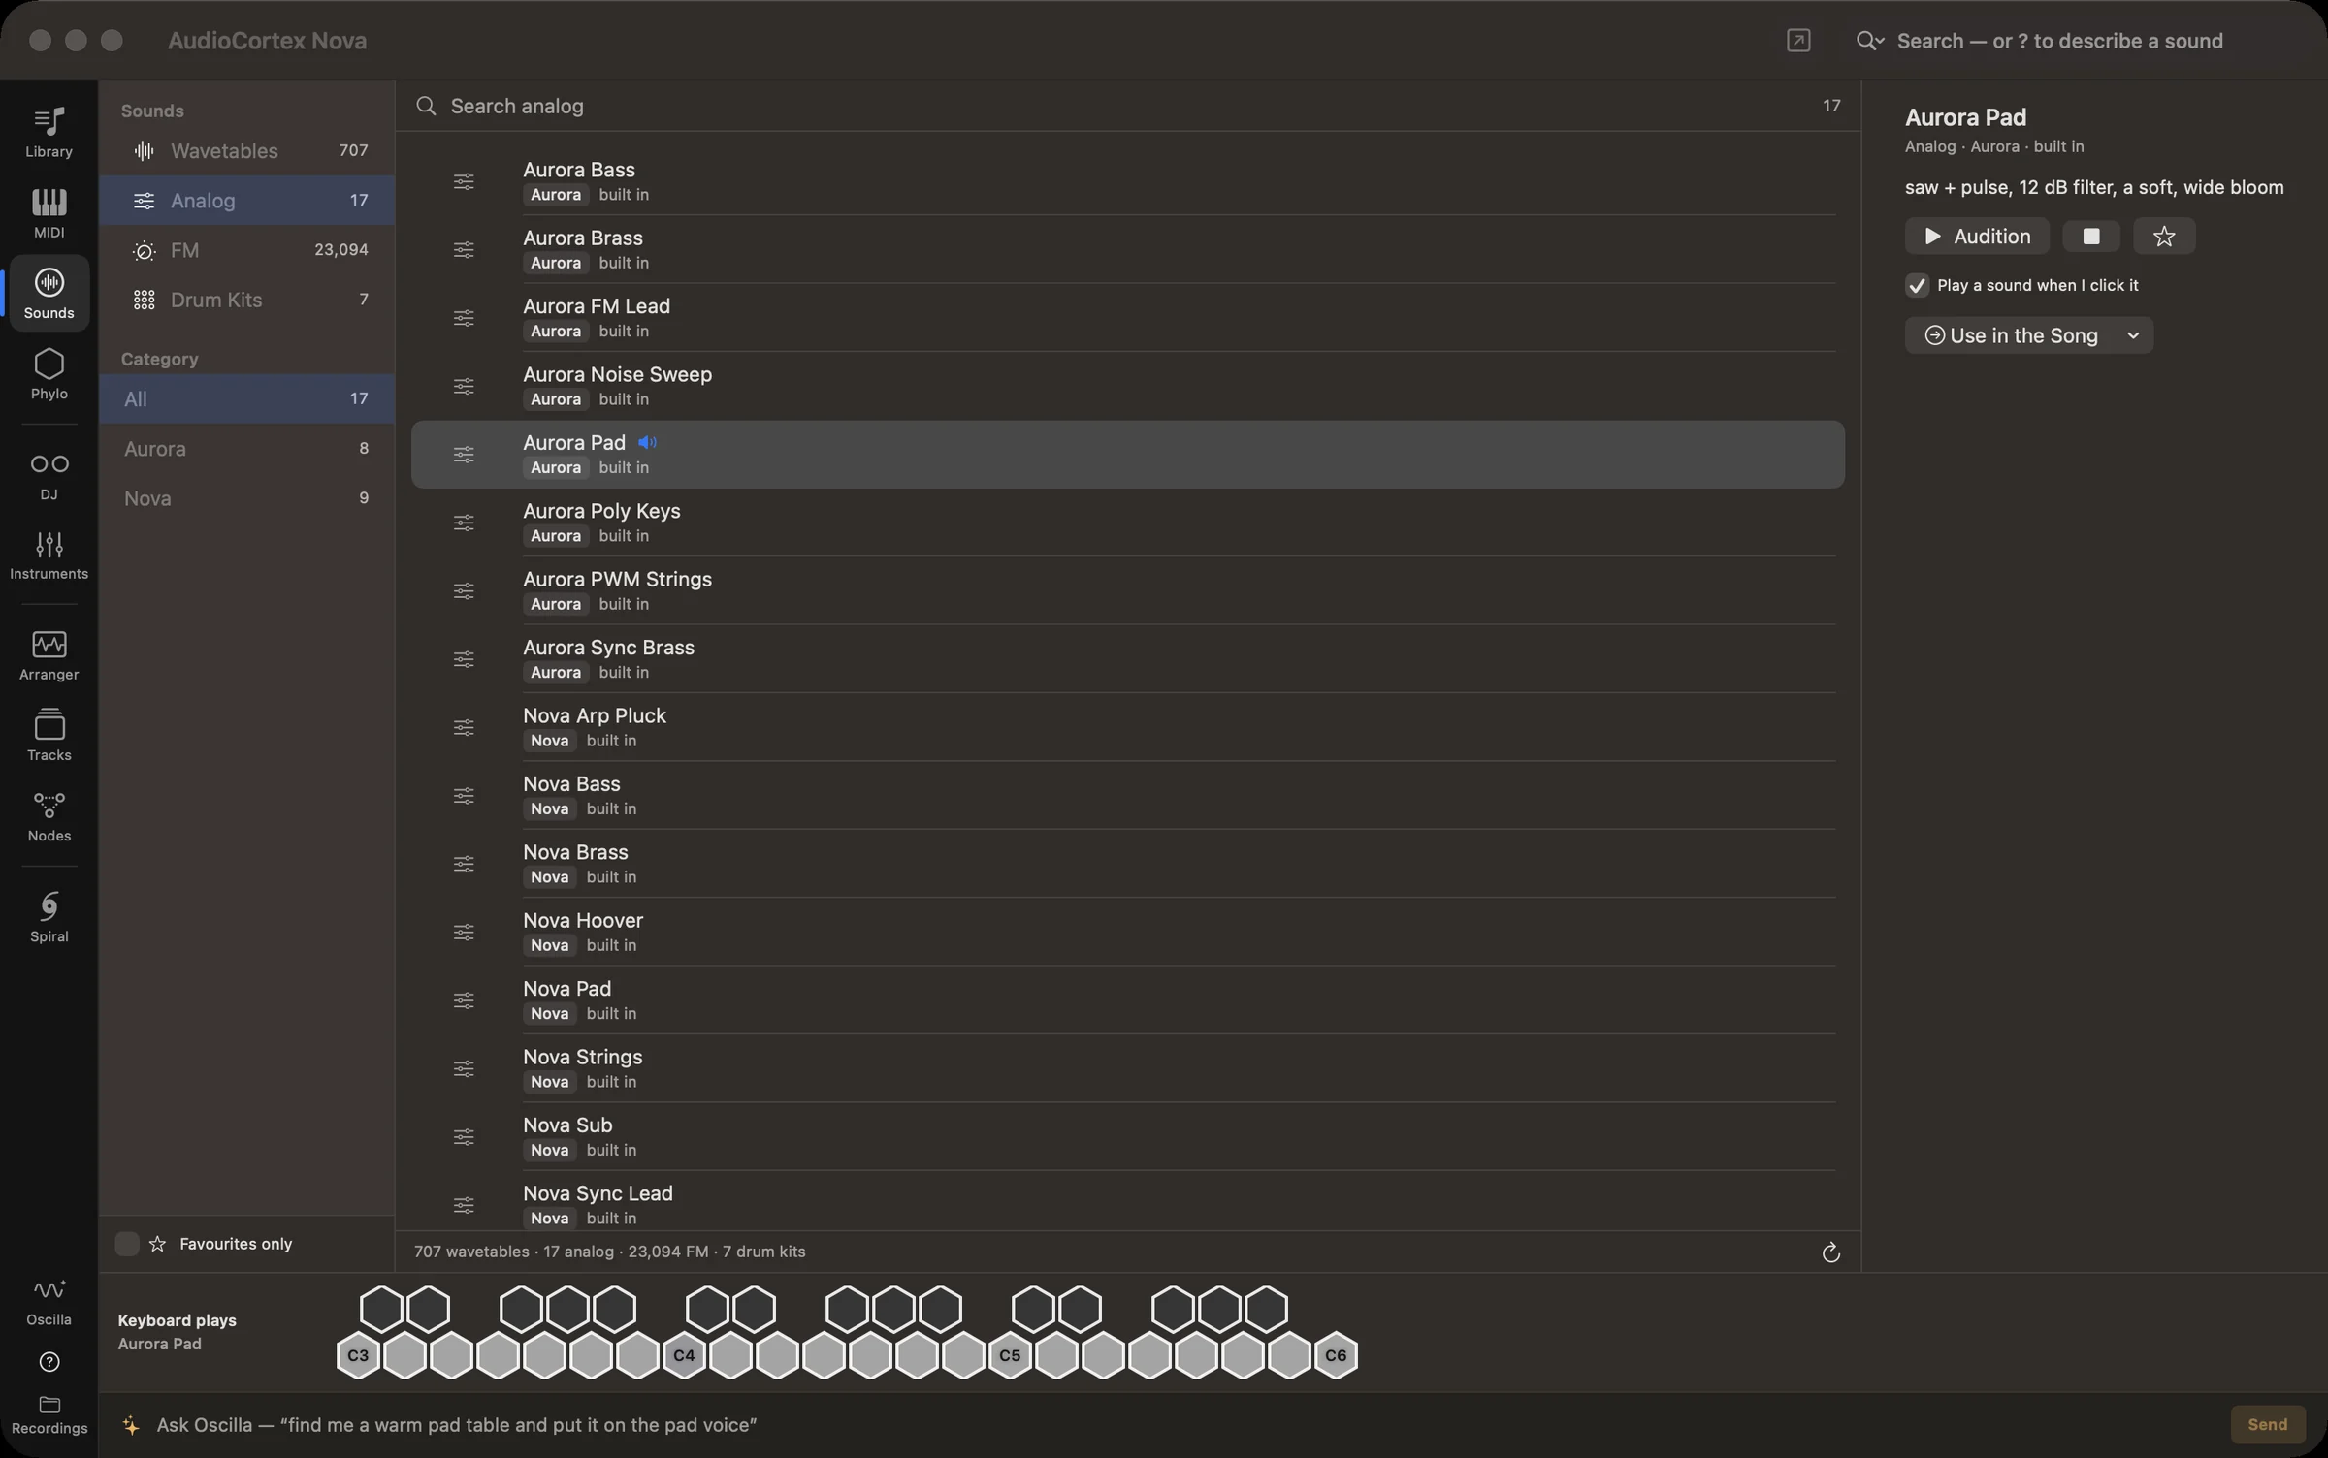Image resolution: width=2328 pixels, height=1458 pixels.
Task: Play the C5 hexagon key
Action: pyautogui.click(x=1010, y=1355)
